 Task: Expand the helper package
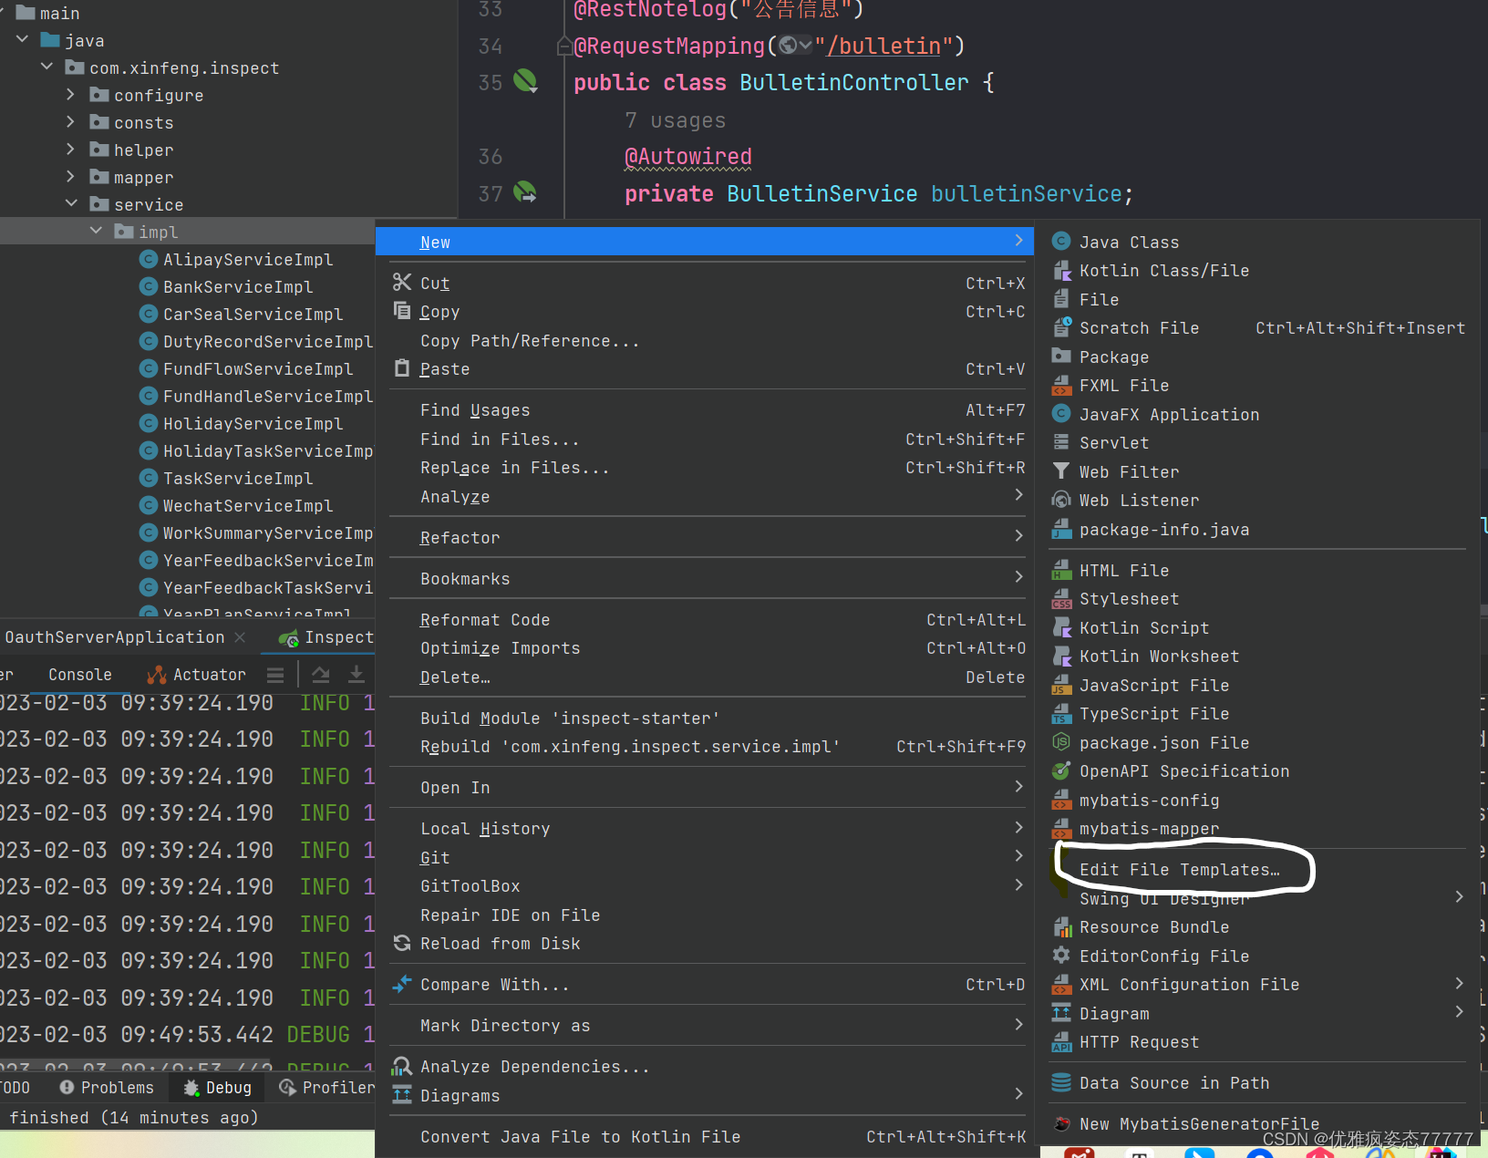(x=70, y=150)
